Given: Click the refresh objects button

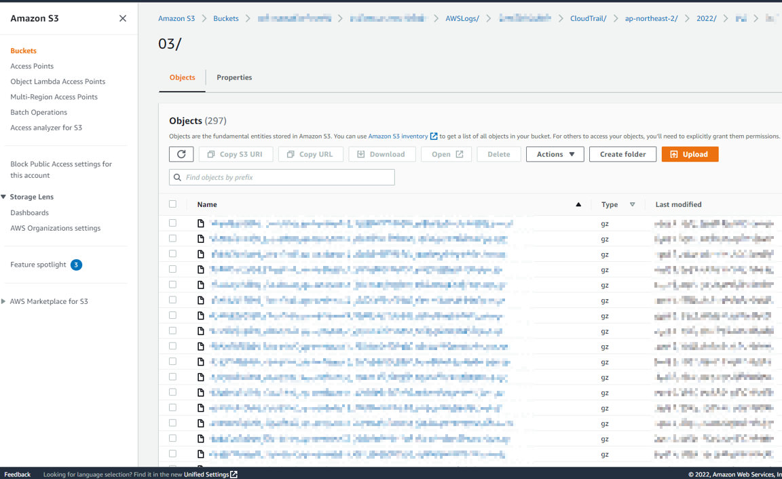Looking at the screenshot, I should [x=181, y=154].
